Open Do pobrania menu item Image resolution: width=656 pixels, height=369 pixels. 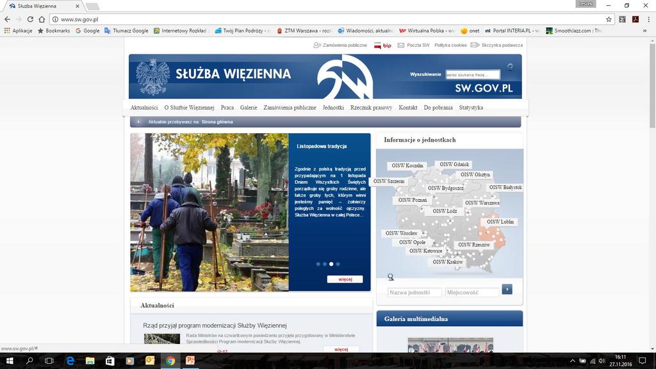pyautogui.click(x=438, y=108)
